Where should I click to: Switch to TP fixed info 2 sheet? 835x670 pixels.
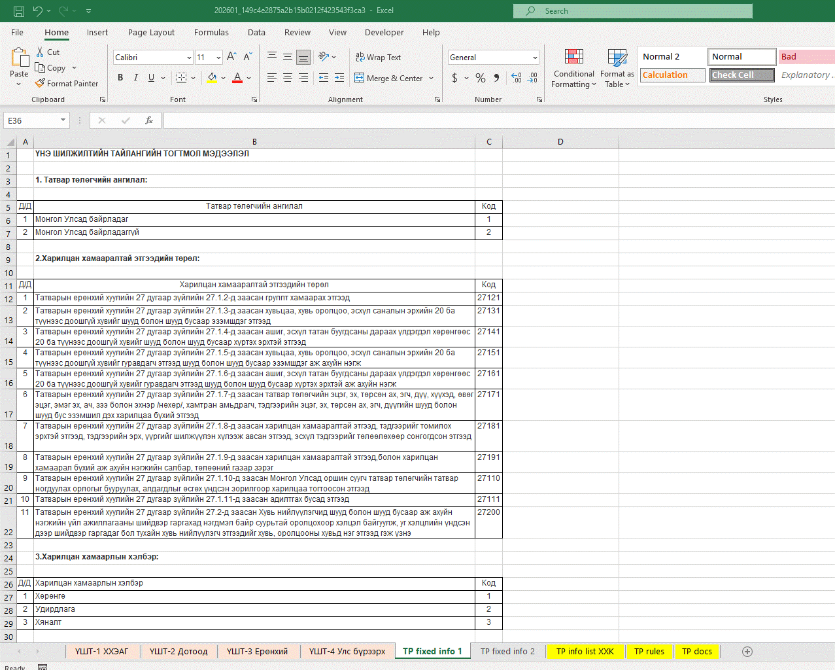pyautogui.click(x=507, y=651)
